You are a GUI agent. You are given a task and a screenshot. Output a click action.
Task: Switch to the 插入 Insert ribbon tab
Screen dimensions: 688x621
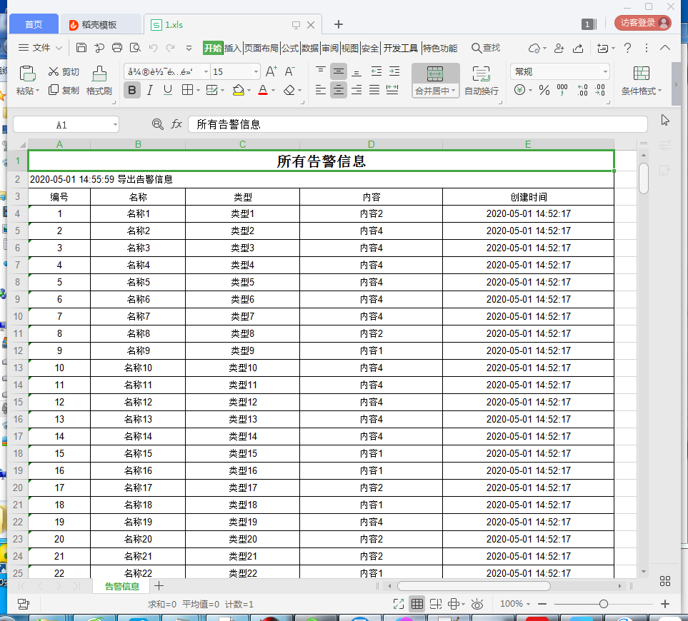(x=233, y=48)
